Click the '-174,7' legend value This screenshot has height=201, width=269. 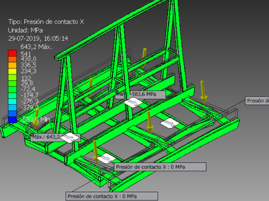pyautogui.click(x=29, y=95)
